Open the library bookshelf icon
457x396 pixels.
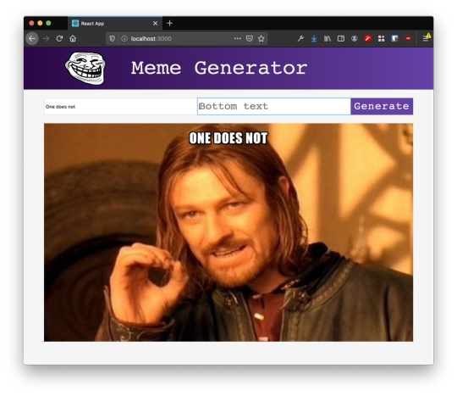328,38
